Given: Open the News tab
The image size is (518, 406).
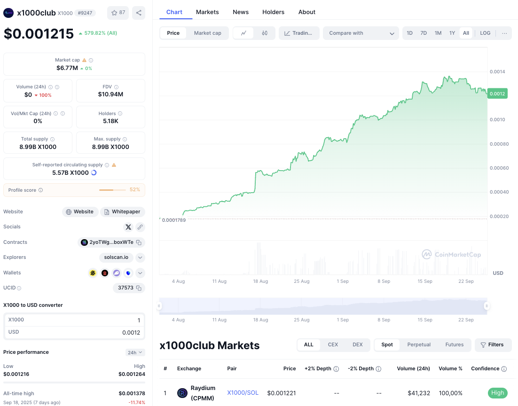Looking at the screenshot, I should coord(241,12).
